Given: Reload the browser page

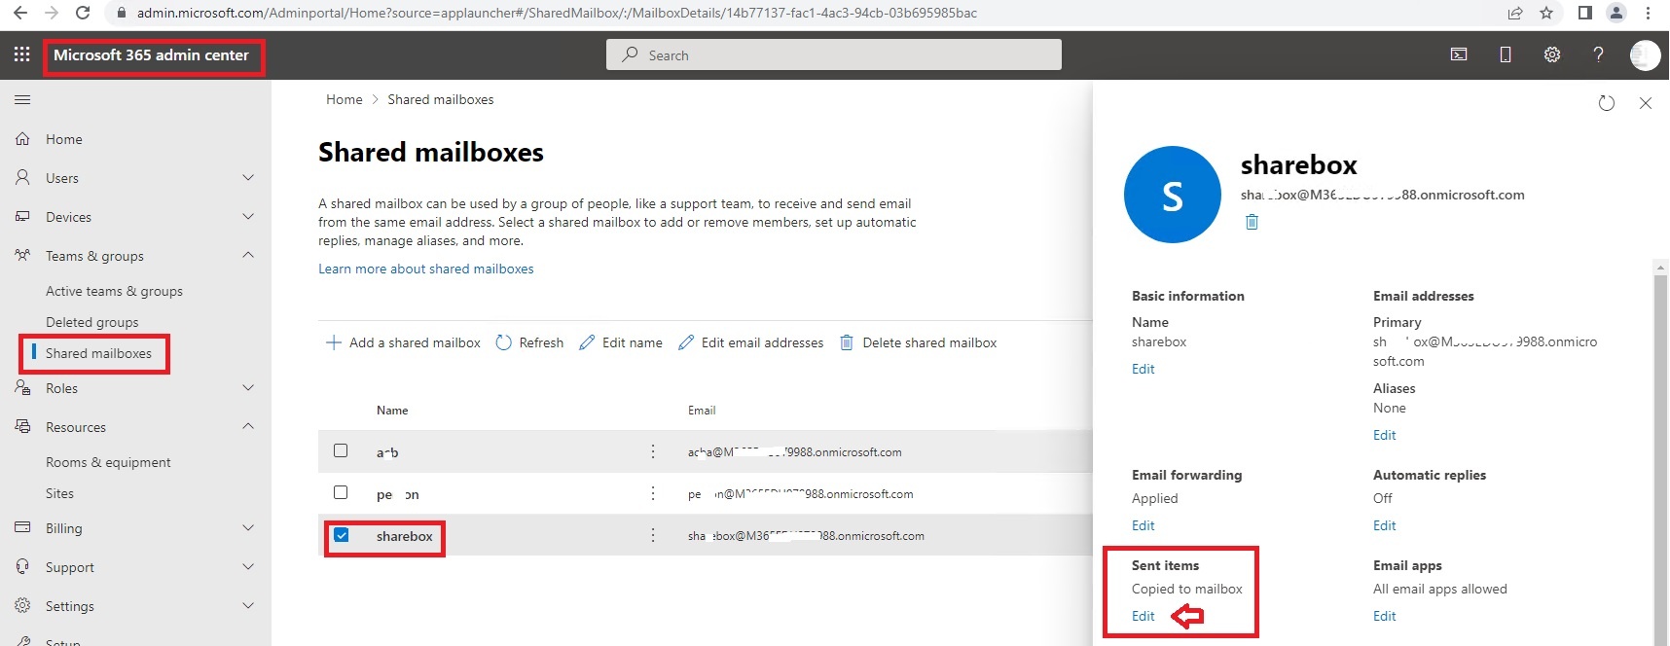Looking at the screenshot, I should pos(83,13).
